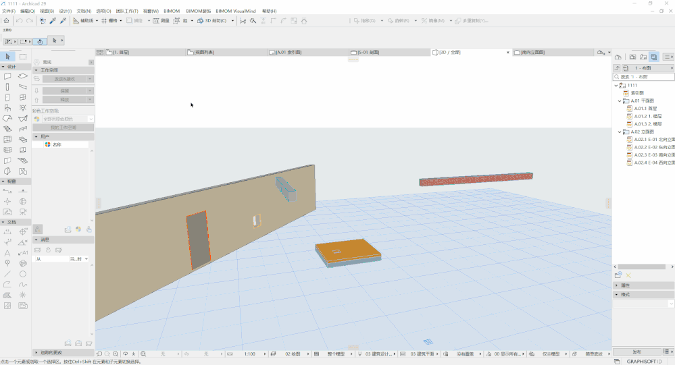Select the Column tool in the toolbox

(7, 87)
